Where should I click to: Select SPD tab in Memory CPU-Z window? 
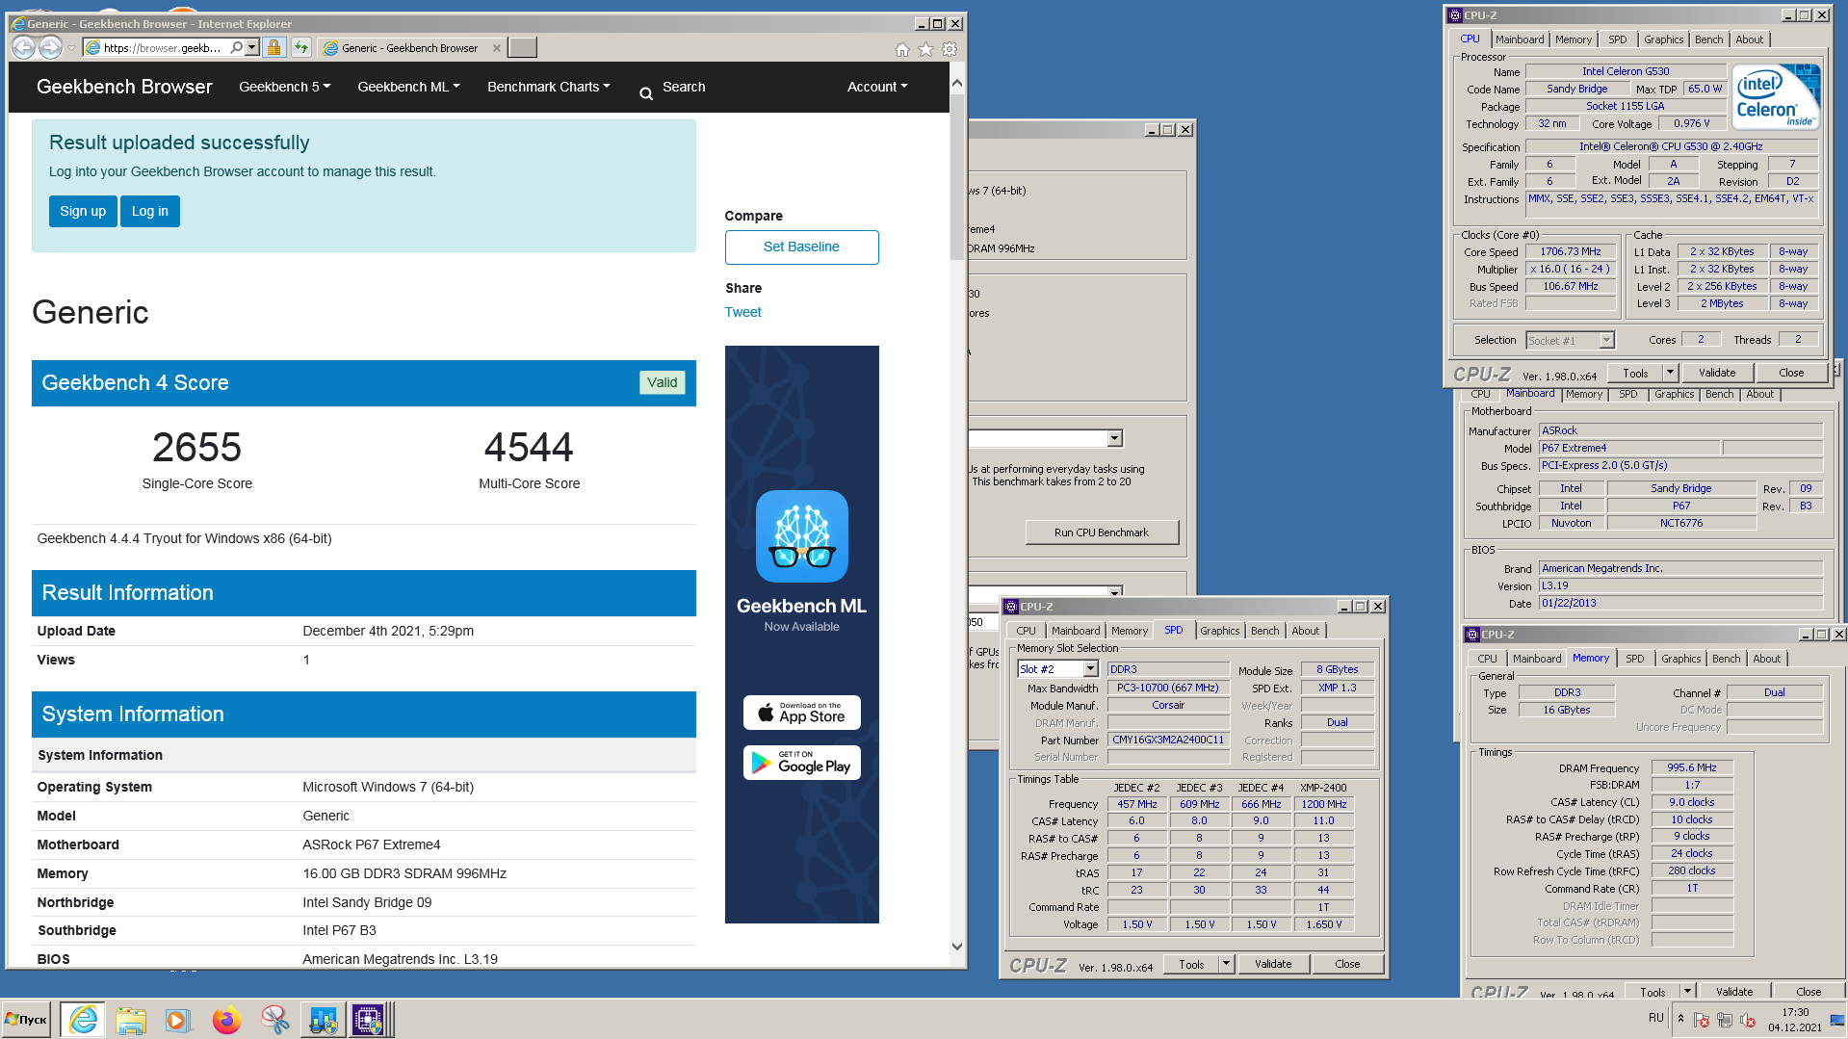tap(1635, 659)
